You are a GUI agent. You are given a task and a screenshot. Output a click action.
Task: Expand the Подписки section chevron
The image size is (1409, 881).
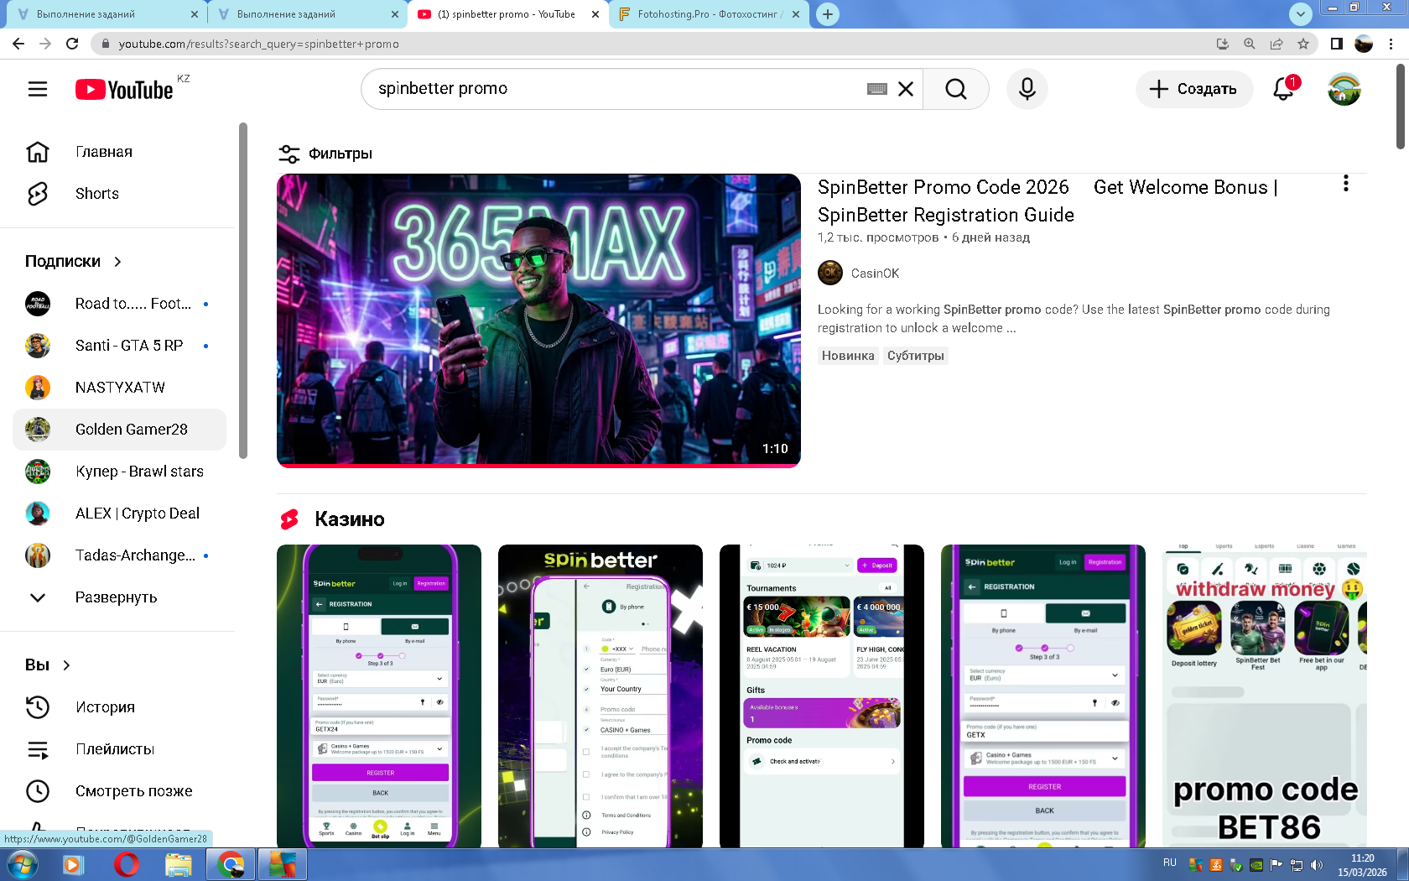117,262
